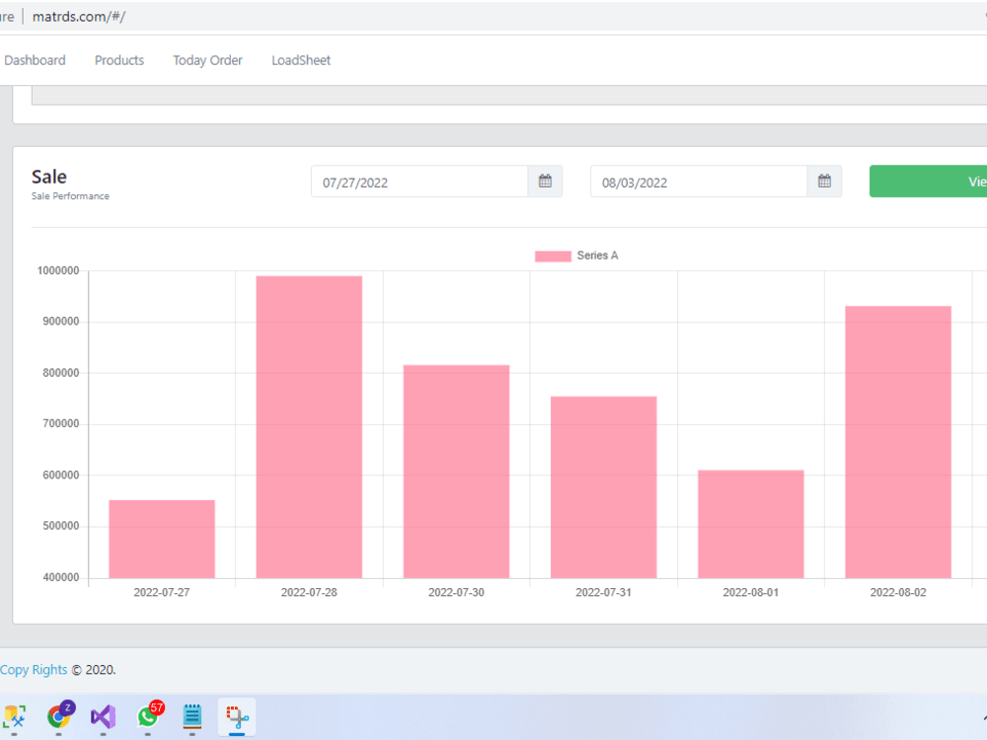Click the 2022-07-28 axis label
The image size is (987, 740).
click(x=309, y=592)
